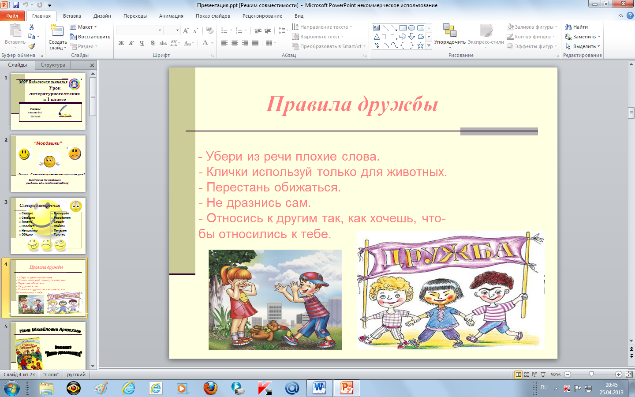Toggle strikethrough abc formatting

[x=163, y=43]
